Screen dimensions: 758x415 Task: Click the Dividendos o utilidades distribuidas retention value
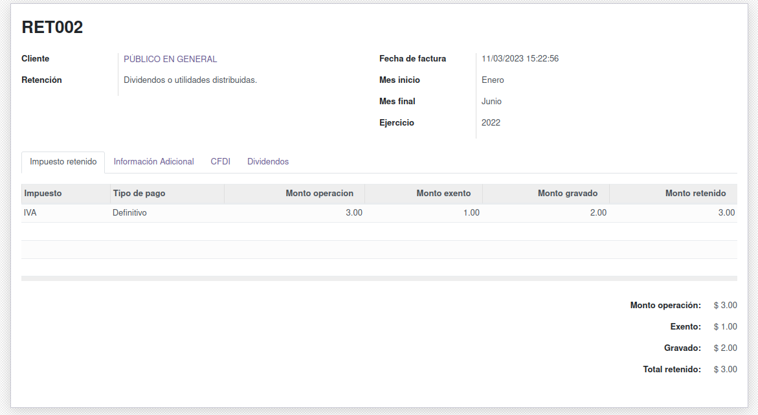tap(190, 80)
